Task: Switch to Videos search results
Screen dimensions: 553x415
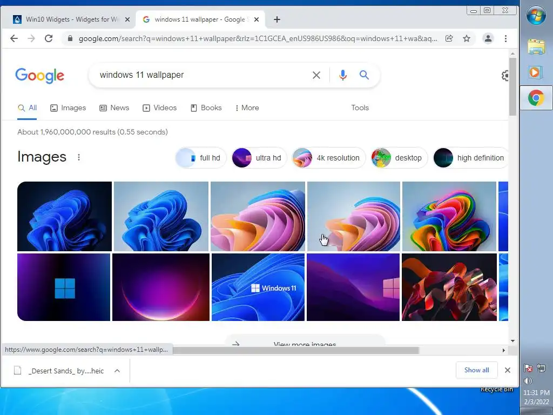Action: pos(159,108)
